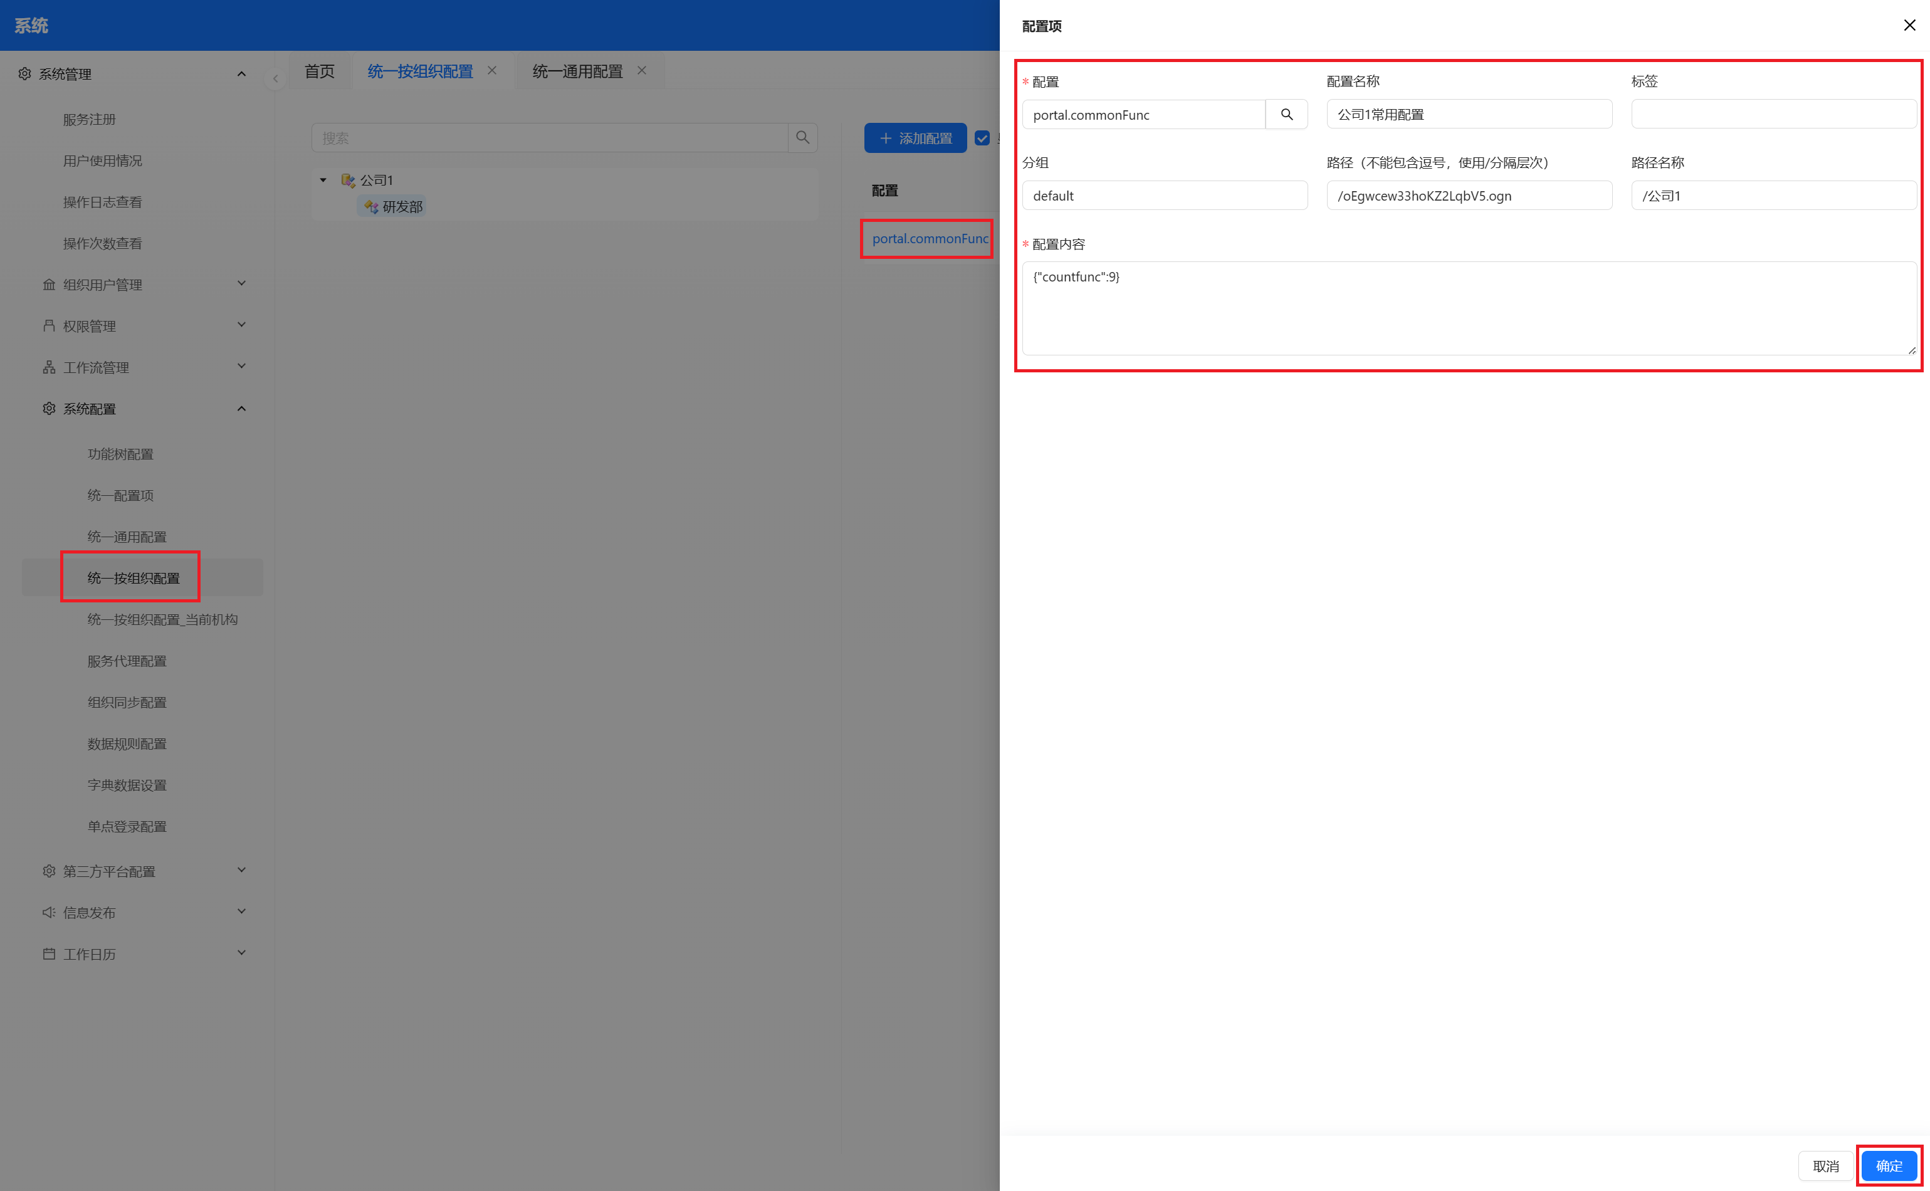Open 操作日志查看 menu item
This screenshot has height=1191, width=1930.
point(102,202)
